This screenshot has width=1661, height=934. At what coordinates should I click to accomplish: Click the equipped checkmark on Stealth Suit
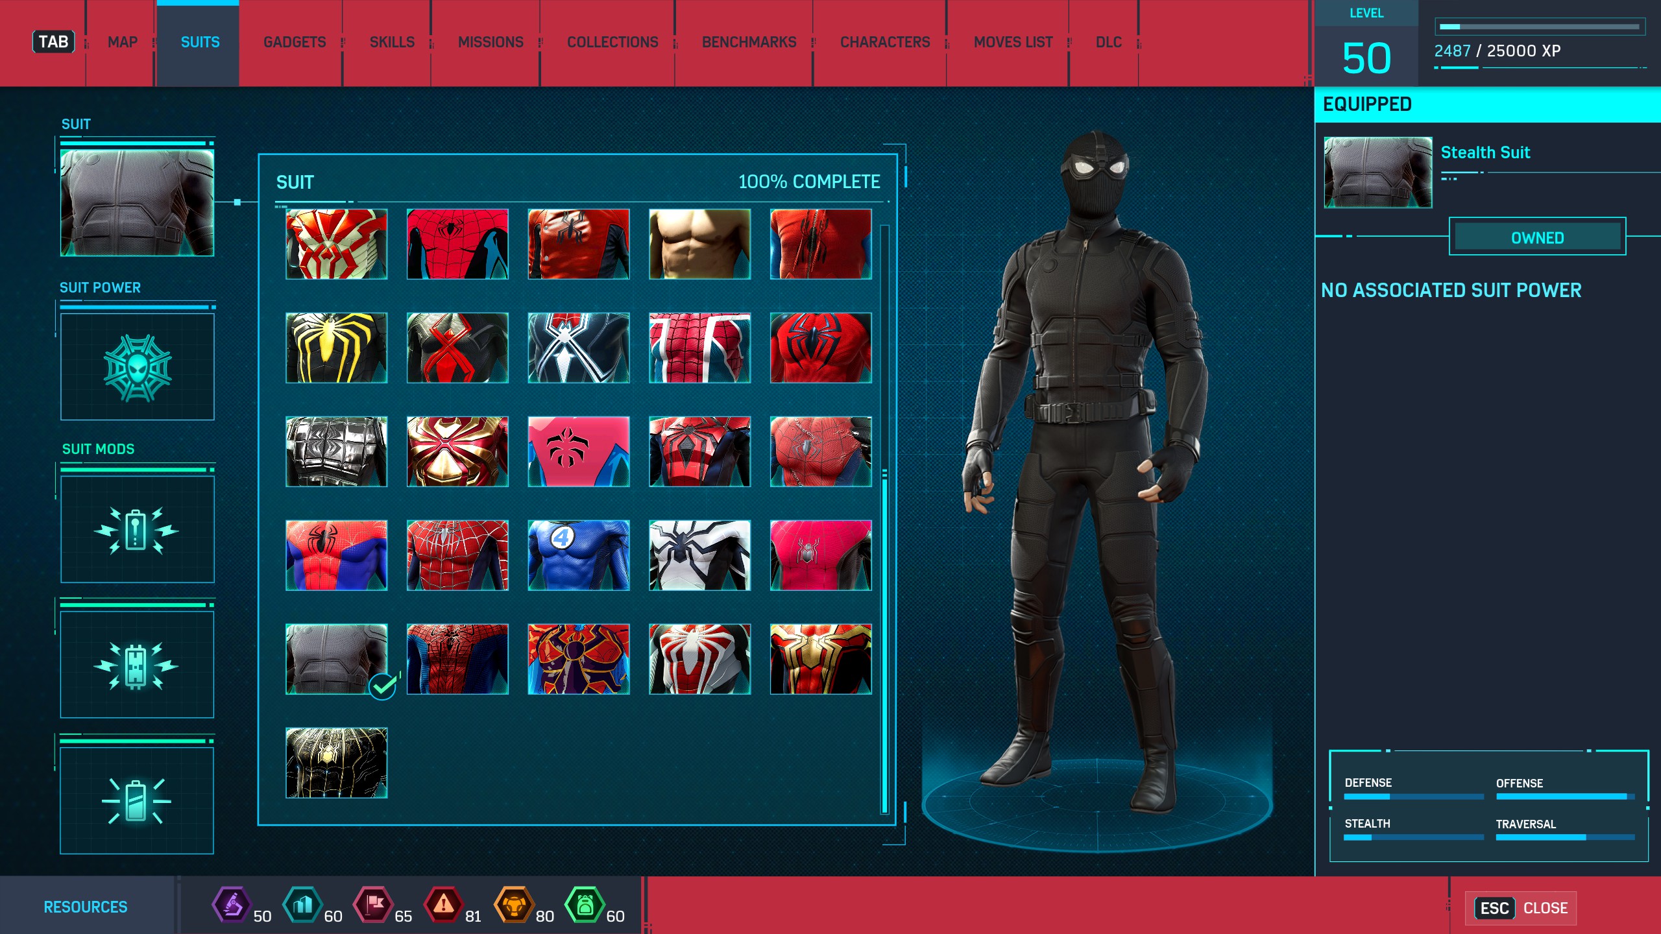[x=382, y=686]
